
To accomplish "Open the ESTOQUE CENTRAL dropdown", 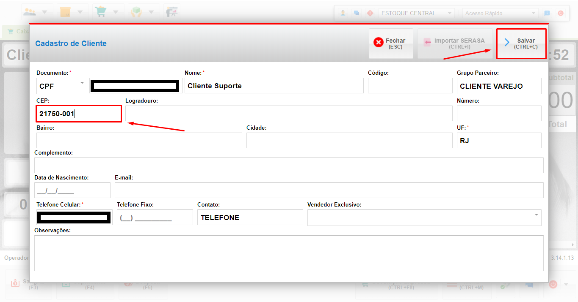I will [416, 13].
